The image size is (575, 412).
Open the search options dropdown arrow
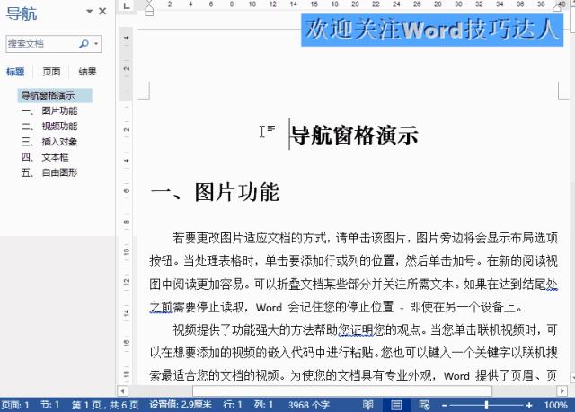pyautogui.click(x=96, y=44)
